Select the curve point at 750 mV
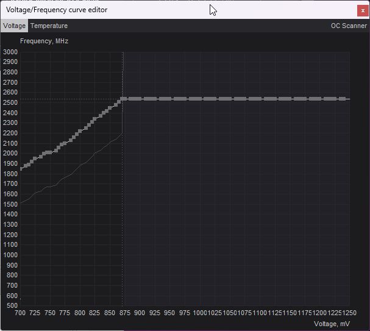The image size is (370, 331). click(x=50, y=152)
